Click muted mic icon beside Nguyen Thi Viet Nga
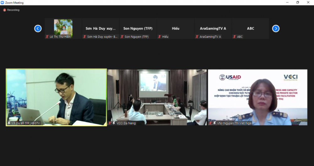The width and height of the screenshot is (314, 166). tap(210, 123)
